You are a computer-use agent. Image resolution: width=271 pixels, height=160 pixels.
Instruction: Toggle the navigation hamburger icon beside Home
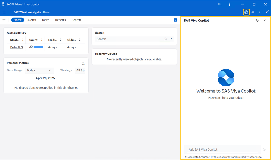coord(4,20)
